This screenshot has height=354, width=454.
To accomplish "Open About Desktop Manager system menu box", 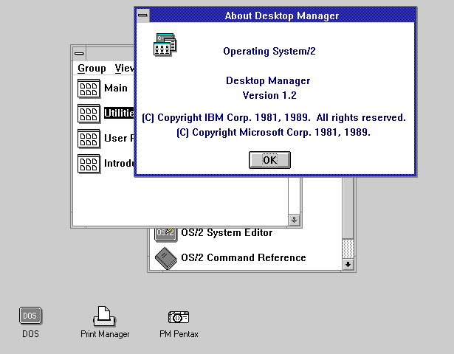I will (x=143, y=15).
